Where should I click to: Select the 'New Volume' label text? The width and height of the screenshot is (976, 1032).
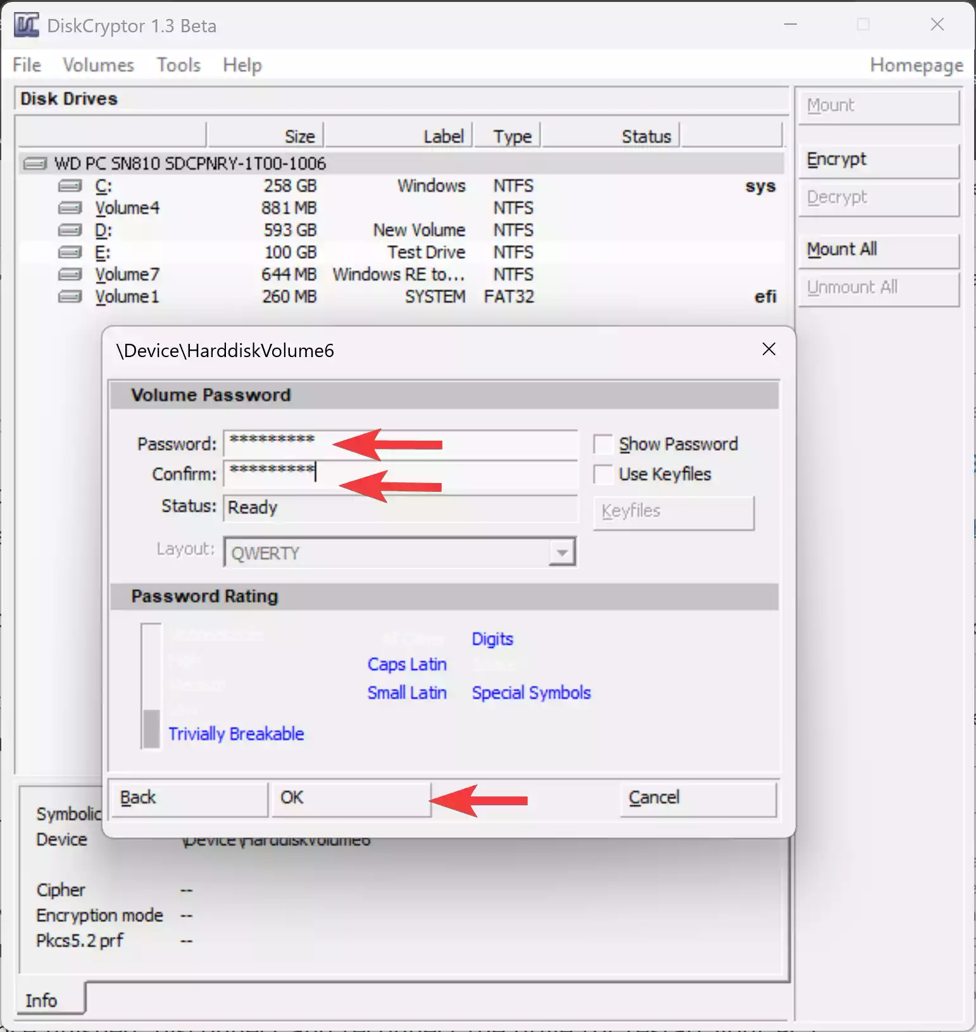tap(419, 230)
